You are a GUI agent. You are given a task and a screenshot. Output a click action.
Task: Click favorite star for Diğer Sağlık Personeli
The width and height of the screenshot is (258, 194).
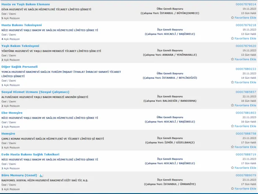click(x=233, y=82)
